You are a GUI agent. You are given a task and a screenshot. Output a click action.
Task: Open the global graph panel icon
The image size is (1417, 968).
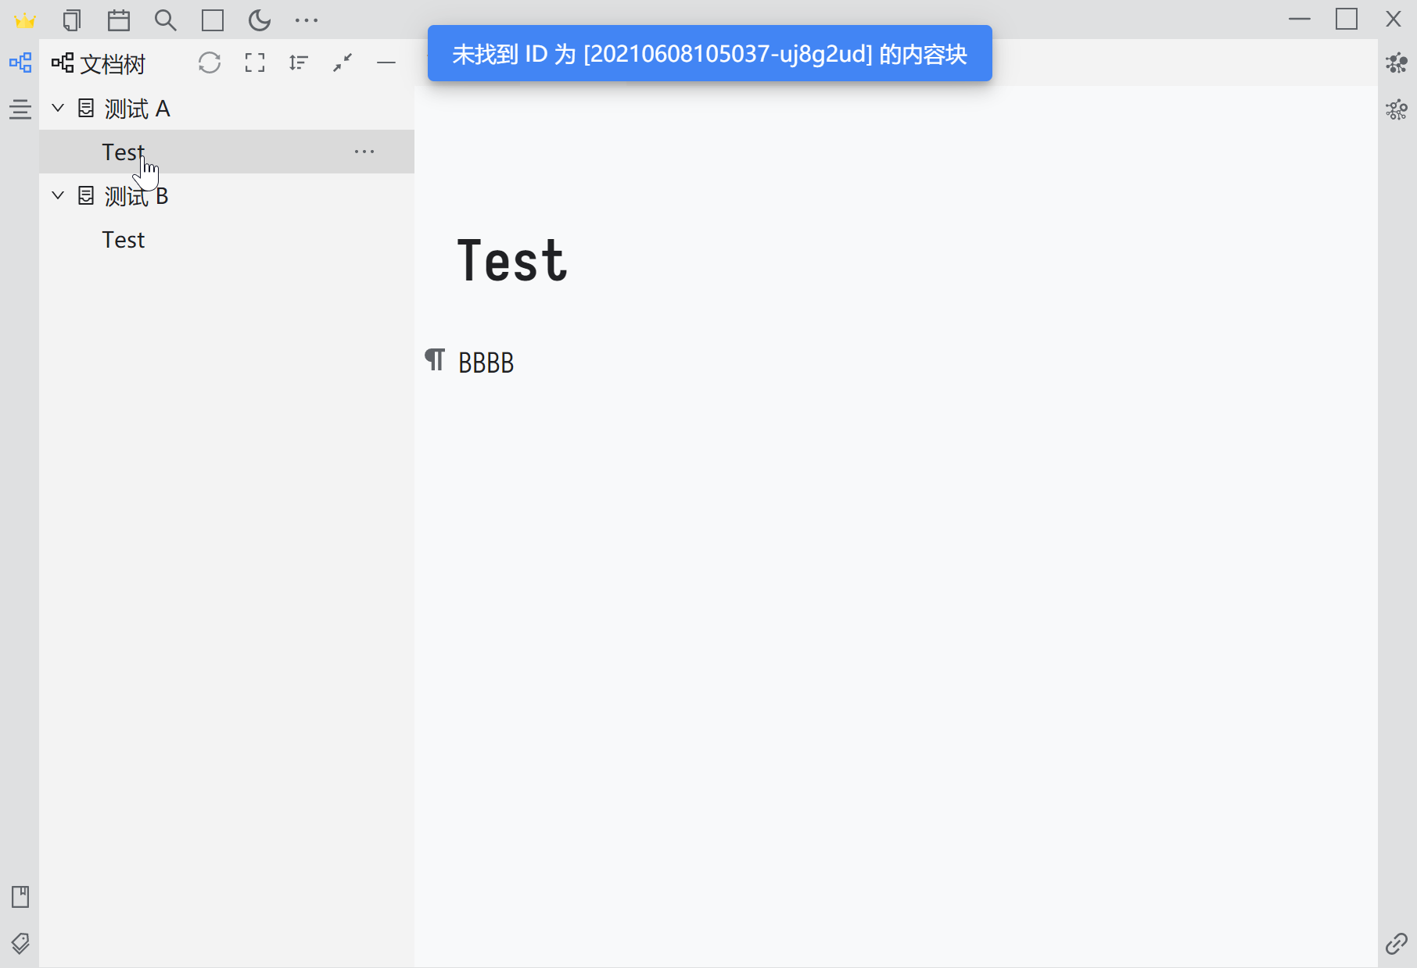pyautogui.click(x=1397, y=109)
